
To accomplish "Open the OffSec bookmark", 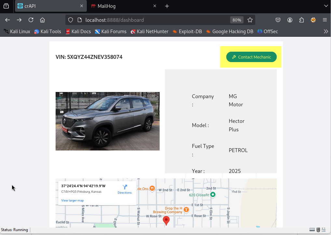I will click(x=268, y=32).
